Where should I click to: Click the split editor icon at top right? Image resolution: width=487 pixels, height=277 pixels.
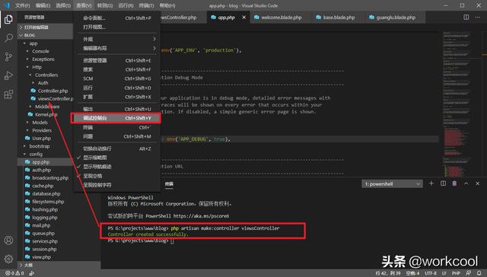466,18
